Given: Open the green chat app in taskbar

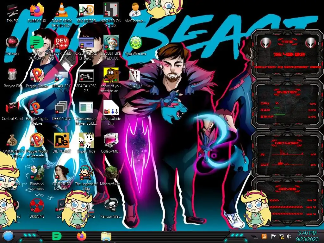Looking at the screenshot, I should point(57,236).
